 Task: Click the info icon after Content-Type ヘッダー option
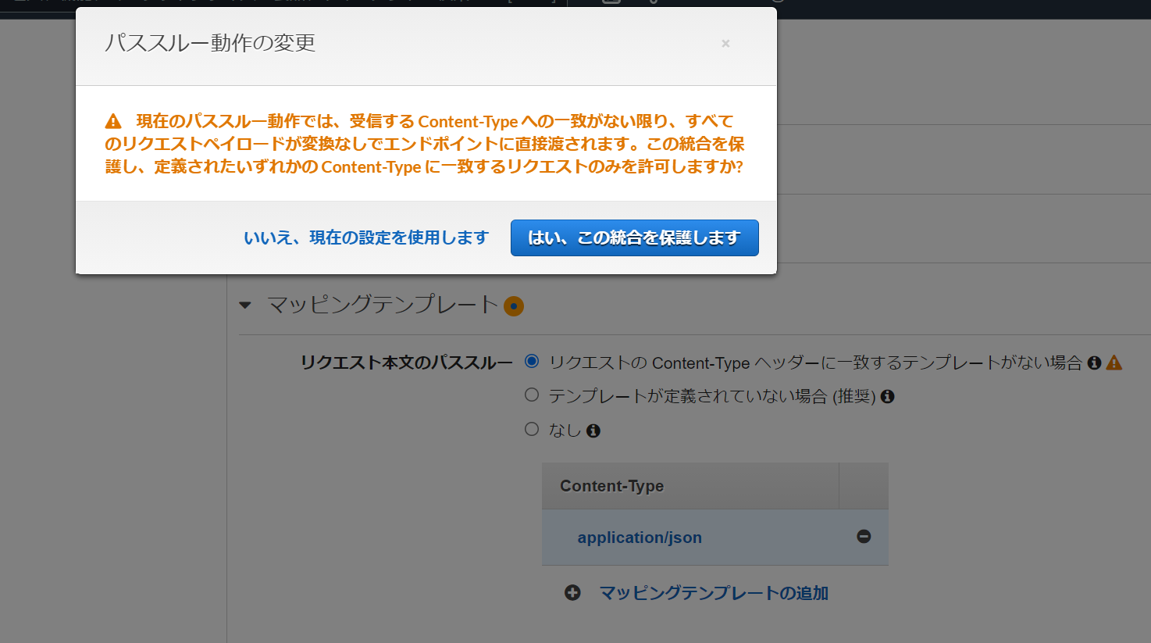[x=1093, y=362]
